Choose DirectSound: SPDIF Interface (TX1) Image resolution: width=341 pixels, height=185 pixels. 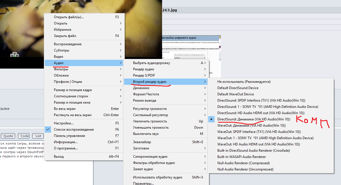pyautogui.click(x=271, y=101)
